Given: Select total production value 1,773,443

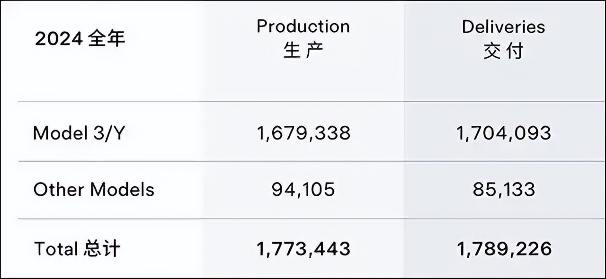Looking at the screenshot, I should (303, 248).
